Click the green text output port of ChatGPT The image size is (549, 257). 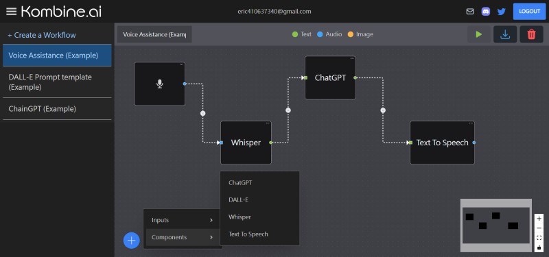[355, 77]
